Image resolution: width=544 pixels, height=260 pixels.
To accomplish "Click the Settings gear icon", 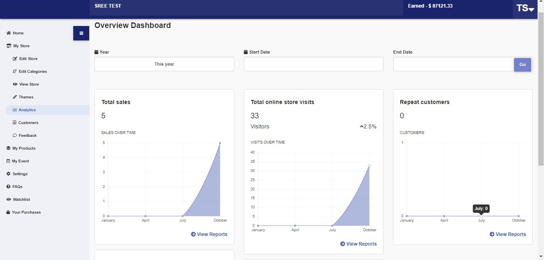I will tap(8, 174).
